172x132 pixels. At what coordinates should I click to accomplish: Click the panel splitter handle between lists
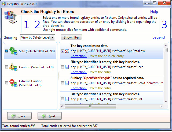coord(58,76)
